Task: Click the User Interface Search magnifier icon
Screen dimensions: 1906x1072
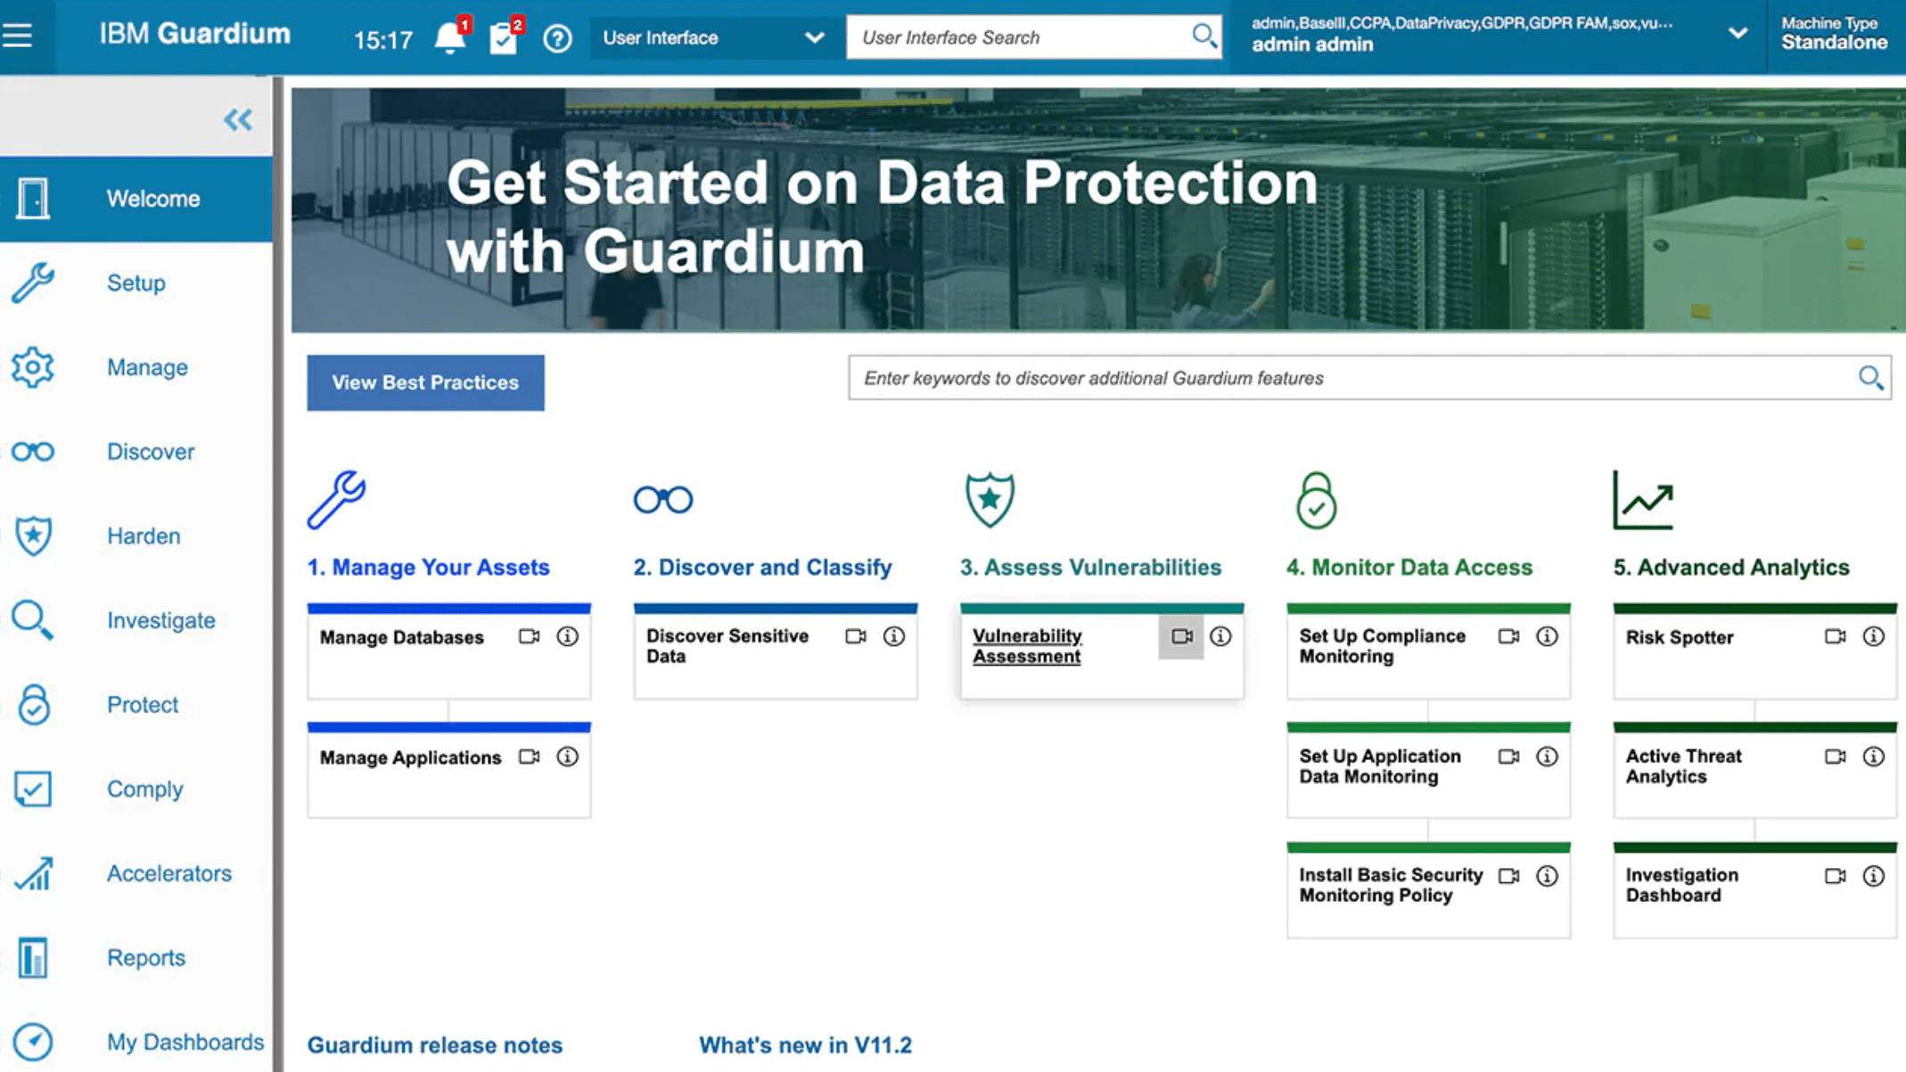Action: 1204,37
